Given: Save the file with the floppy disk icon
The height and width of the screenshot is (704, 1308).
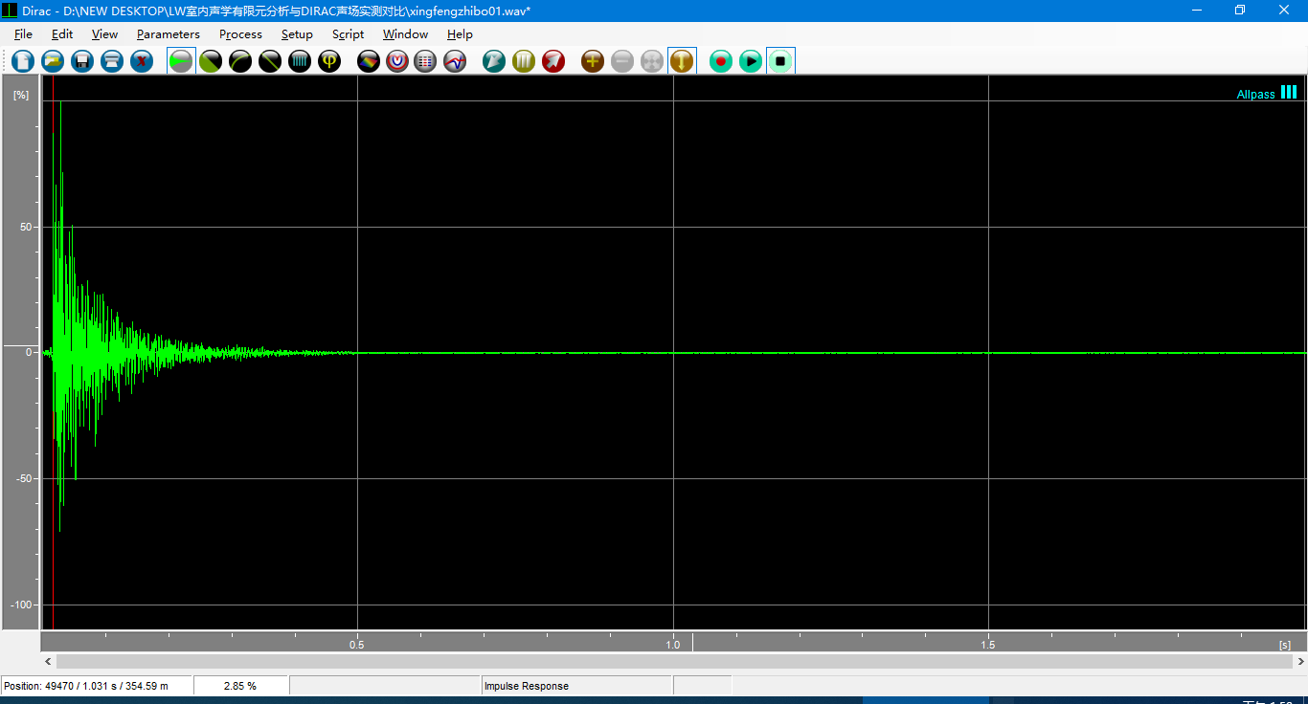Looking at the screenshot, I should (82, 61).
